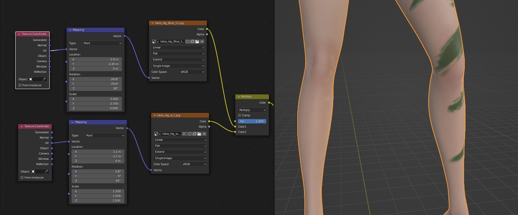Enable Clamp checkbox in Multiply node
Screen dimensions: 518x215
[x=239, y=115]
